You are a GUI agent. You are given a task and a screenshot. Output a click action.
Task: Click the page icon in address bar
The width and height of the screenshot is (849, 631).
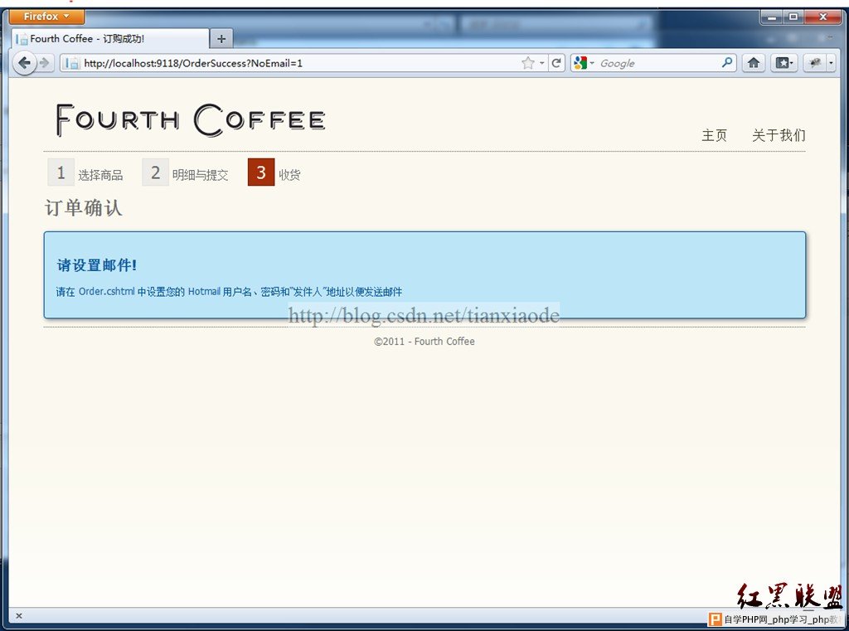(71, 63)
